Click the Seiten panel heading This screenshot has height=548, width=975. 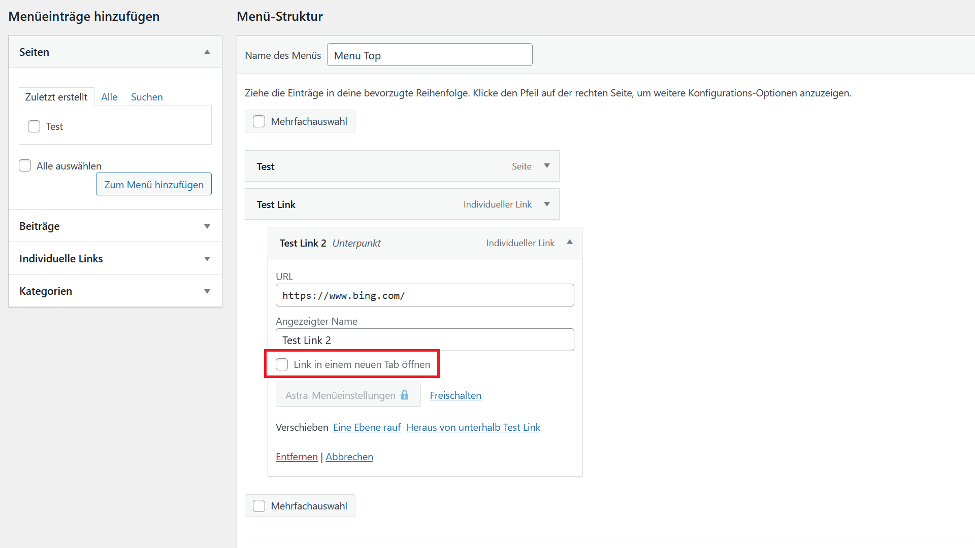pyautogui.click(x=34, y=52)
